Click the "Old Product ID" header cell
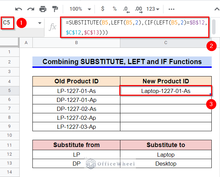Viewport: 220px width, 177px height. [x=76, y=81]
